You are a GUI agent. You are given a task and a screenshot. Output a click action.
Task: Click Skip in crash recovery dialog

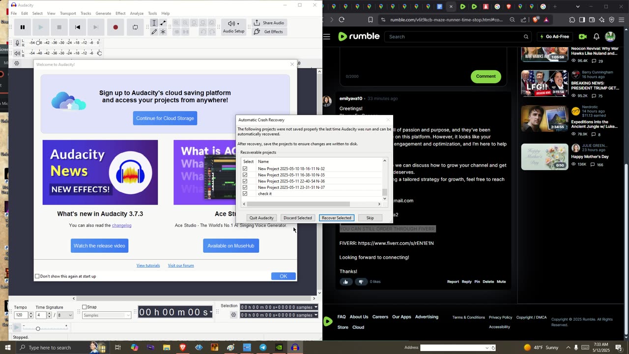370,218
